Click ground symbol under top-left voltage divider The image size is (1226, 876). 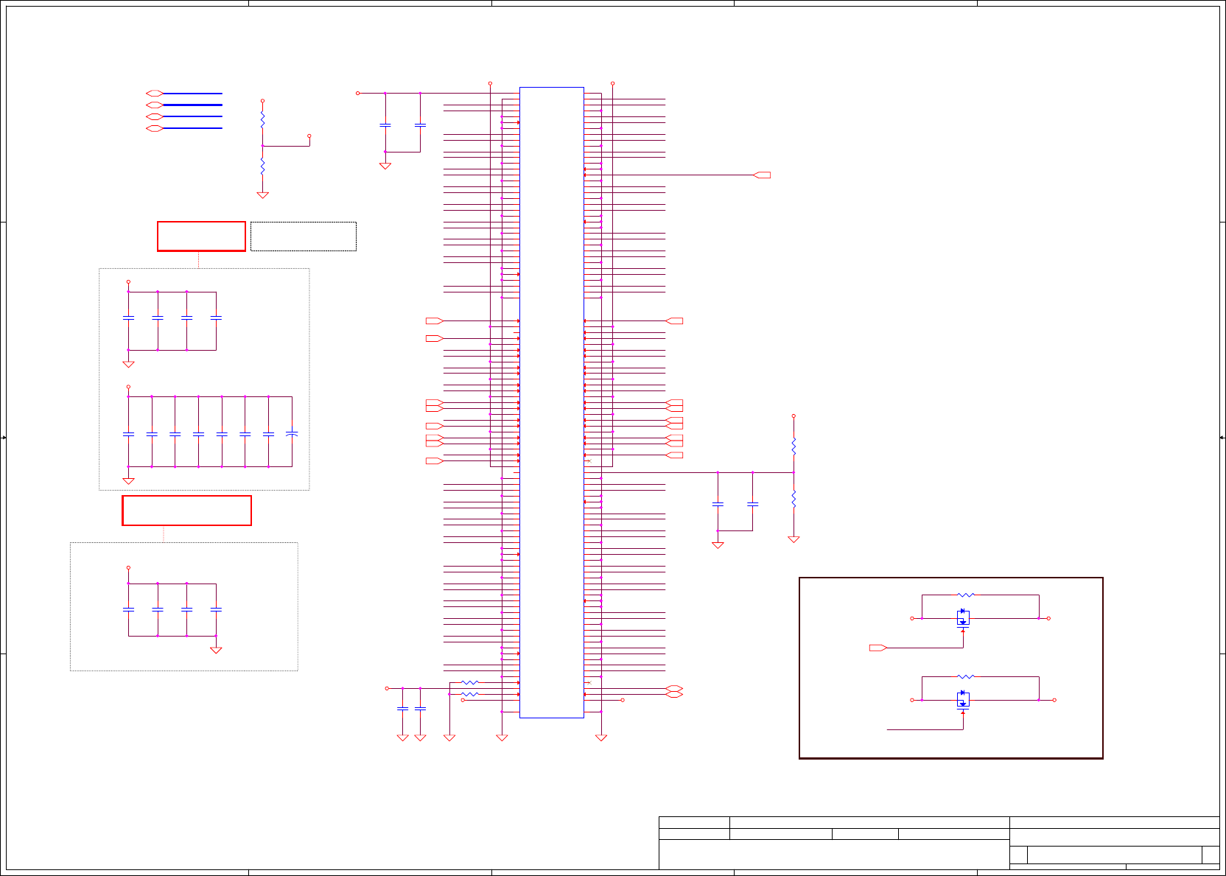262,195
